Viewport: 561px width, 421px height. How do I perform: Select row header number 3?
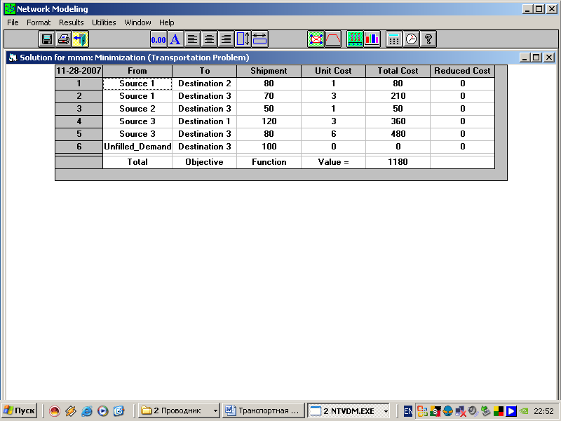[79, 109]
